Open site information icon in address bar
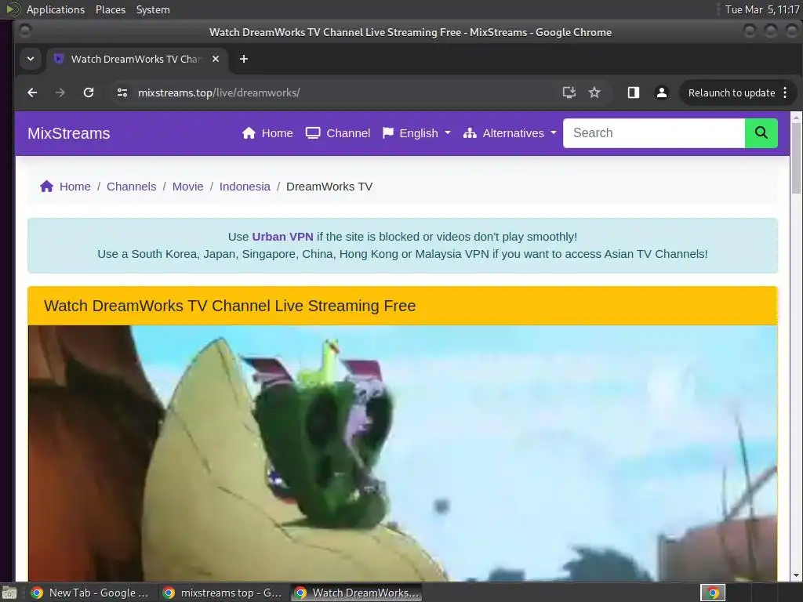This screenshot has height=602, width=803. click(x=122, y=92)
